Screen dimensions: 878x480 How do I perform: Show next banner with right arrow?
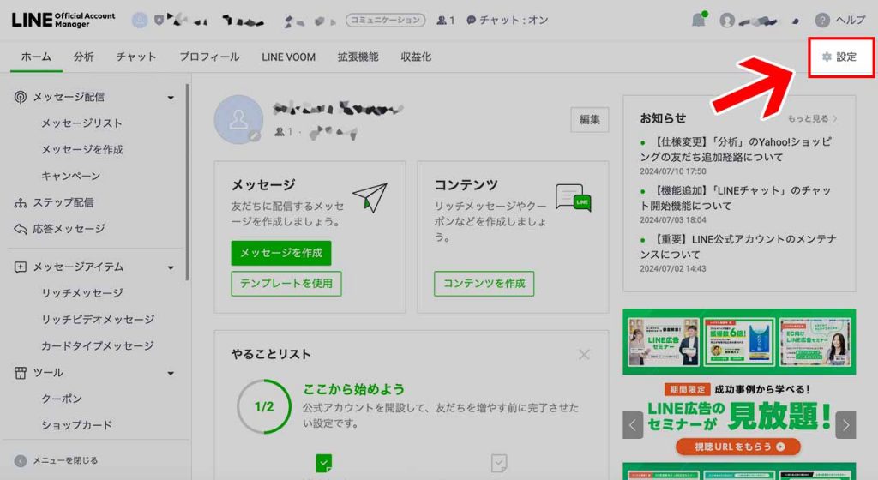point(845,425)
